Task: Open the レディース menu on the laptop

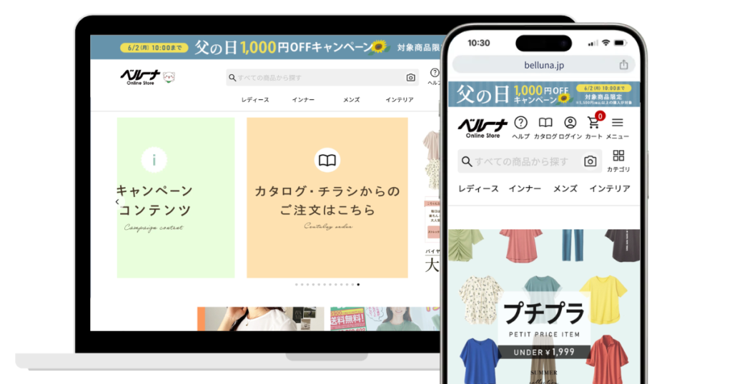Action: pos(255,100)
